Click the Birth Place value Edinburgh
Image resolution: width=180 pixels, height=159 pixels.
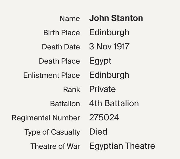109,33
